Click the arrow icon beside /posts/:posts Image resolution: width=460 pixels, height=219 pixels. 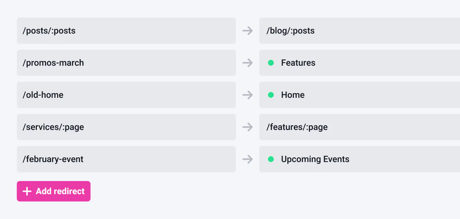248,31
